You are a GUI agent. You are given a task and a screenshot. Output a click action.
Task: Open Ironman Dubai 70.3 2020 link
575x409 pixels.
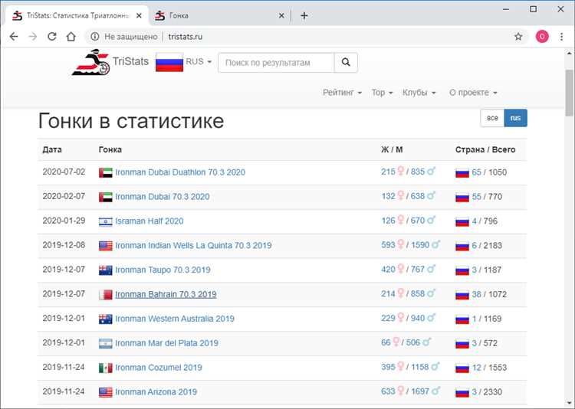pos(163,197)
